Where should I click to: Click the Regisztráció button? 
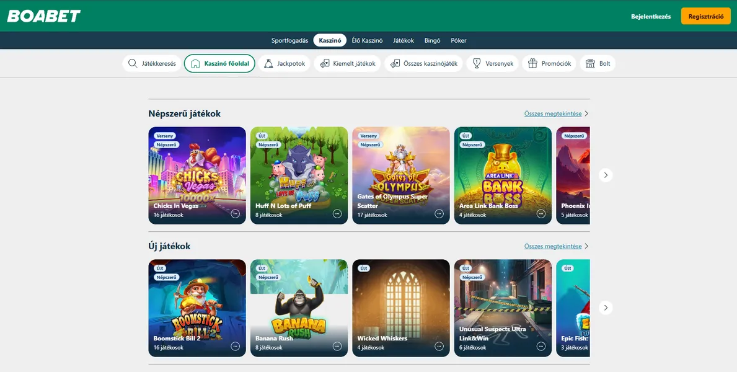pos(707,15)
